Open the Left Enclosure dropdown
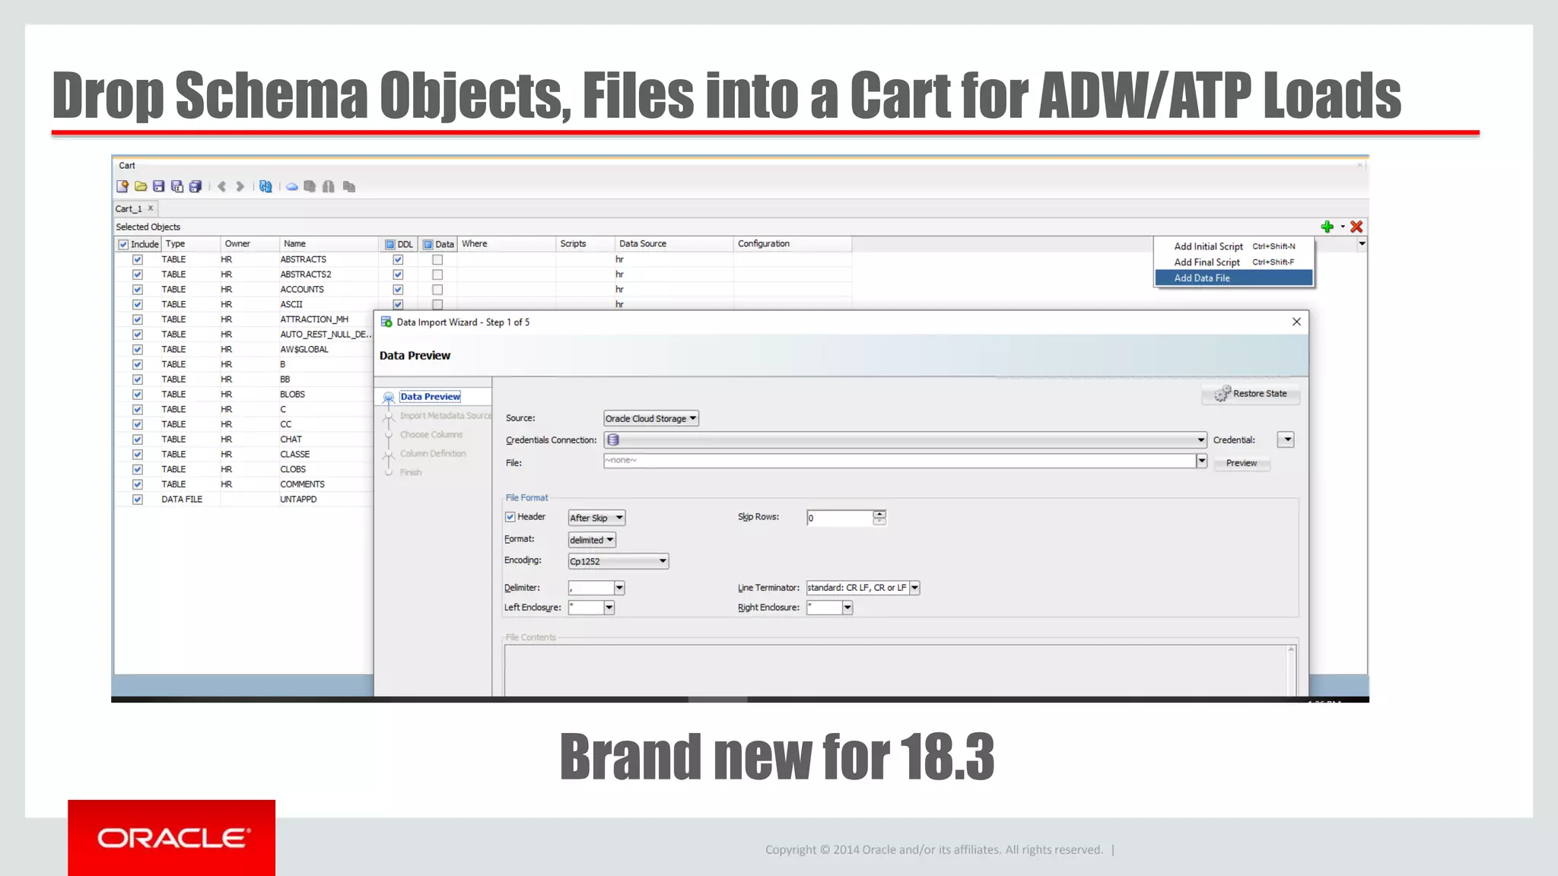Image resolution: width=1558 pixels, height=876 pixels. 609,608
